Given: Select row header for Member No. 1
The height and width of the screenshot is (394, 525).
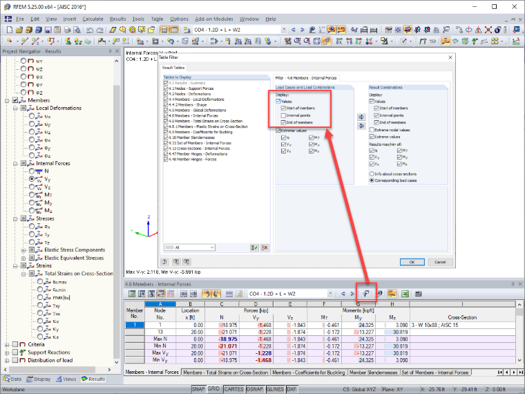Looking at the screenshot, I should 135,325.
